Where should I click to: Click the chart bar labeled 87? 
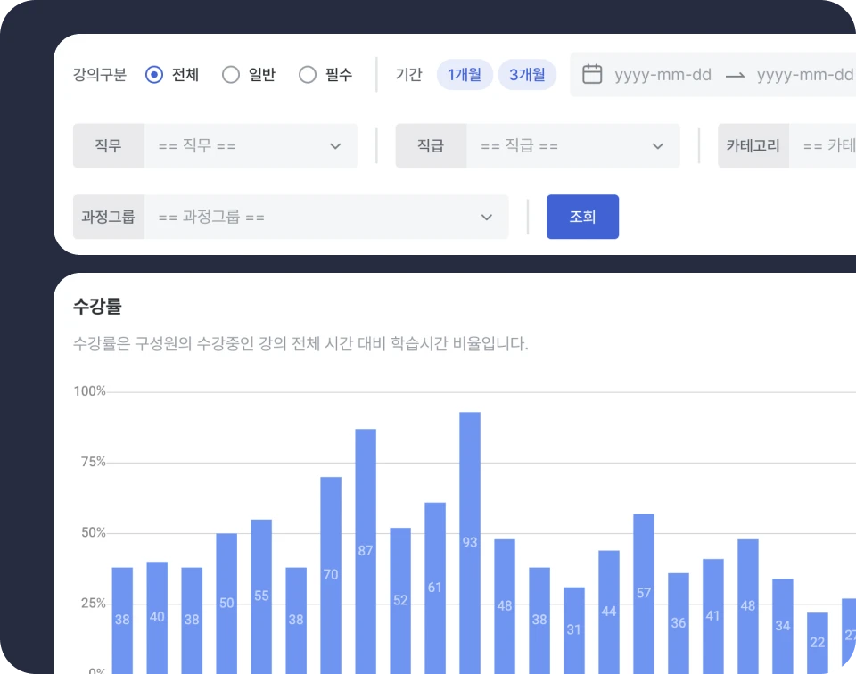click(x=366, y=551)
